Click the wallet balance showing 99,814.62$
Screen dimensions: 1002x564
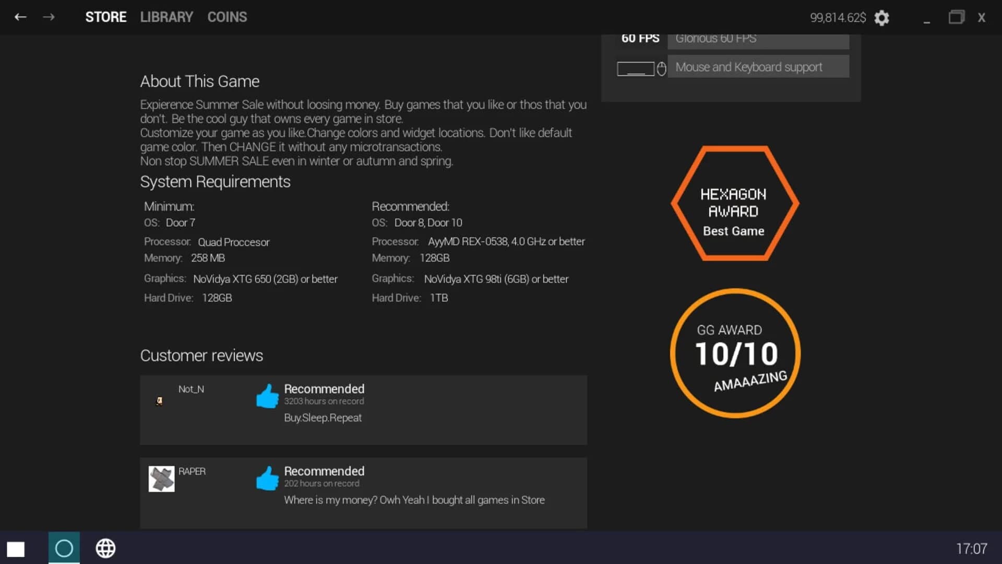coord(838,17)
